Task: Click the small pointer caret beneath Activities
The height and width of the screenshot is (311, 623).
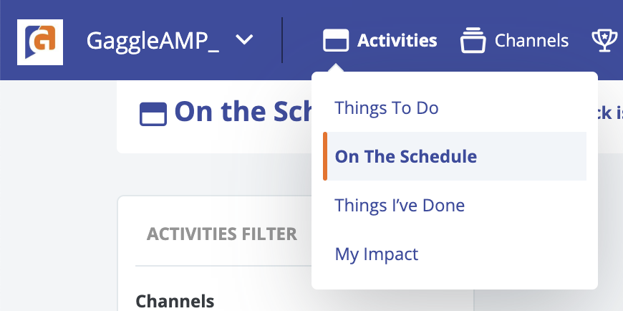Action: [336, 68]
